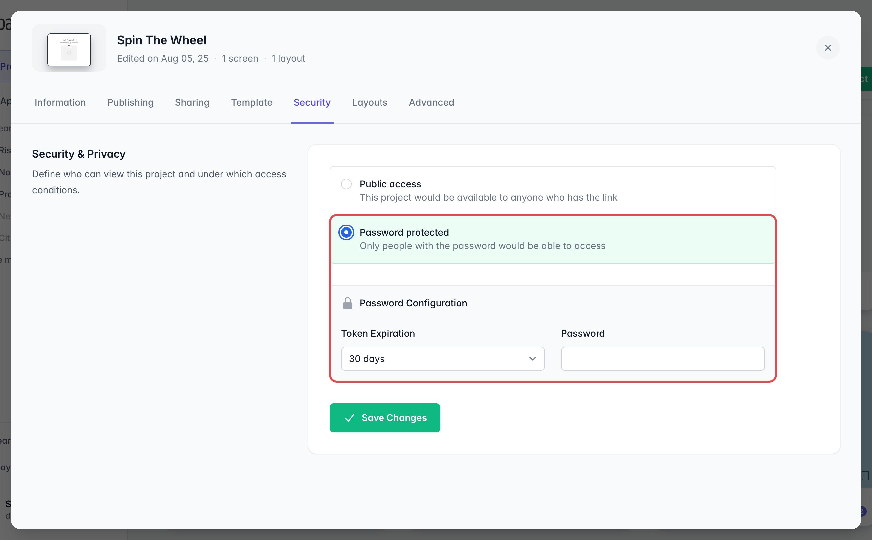Switch to the Information tab
This screenshot has height=540, width=872.
tap(60, 103)
